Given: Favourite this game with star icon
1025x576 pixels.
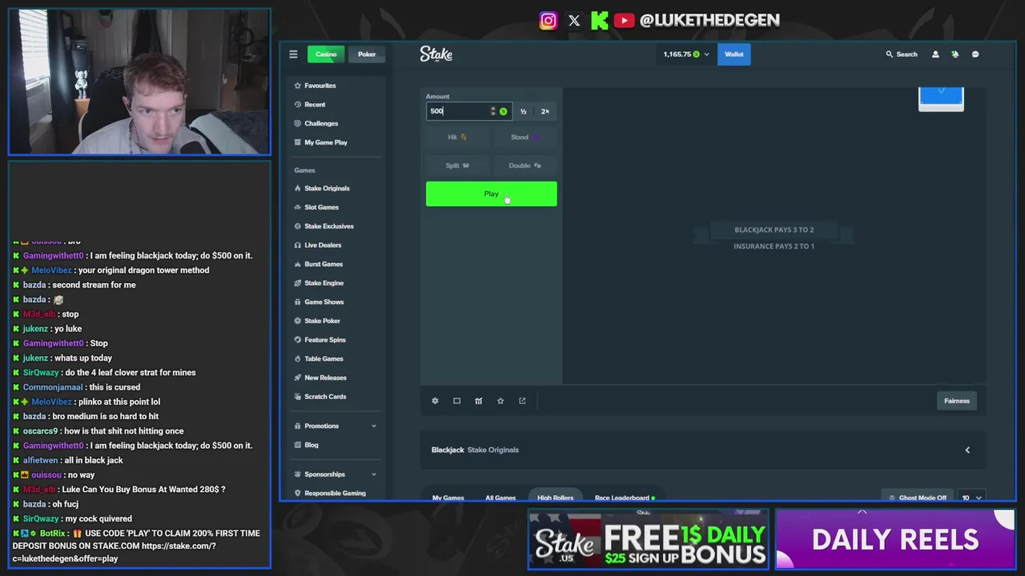Looking at the screenshot, I should click(500, 401).
